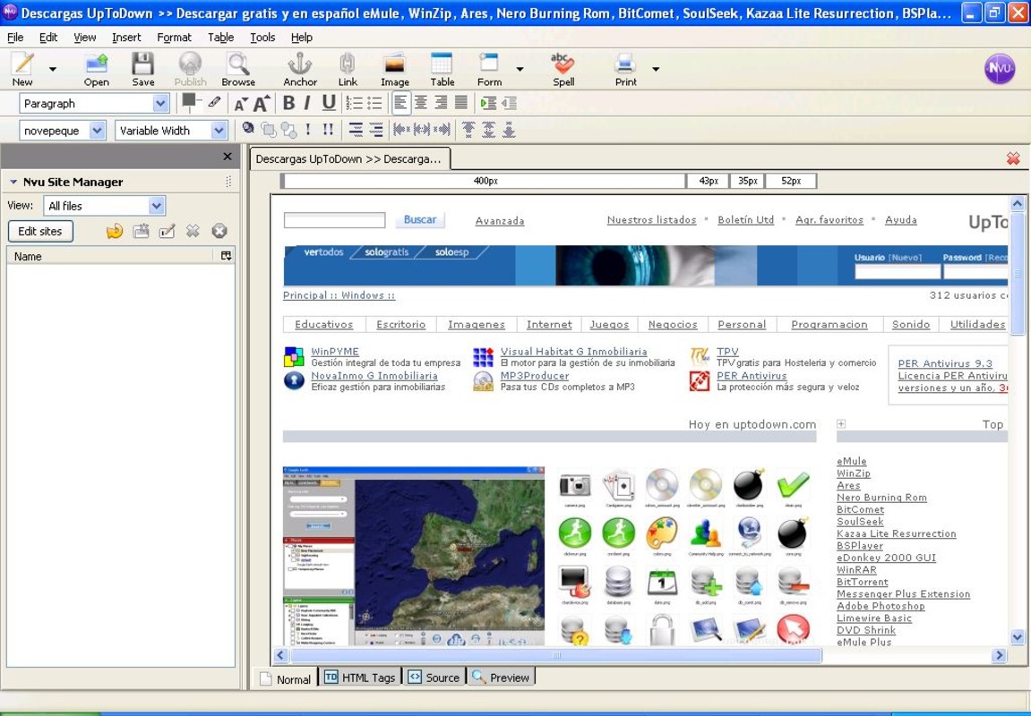Insert an Image from the toolbar
Image resolution: width=1031 pixels, height=716 pixels.
pos(394,68)
